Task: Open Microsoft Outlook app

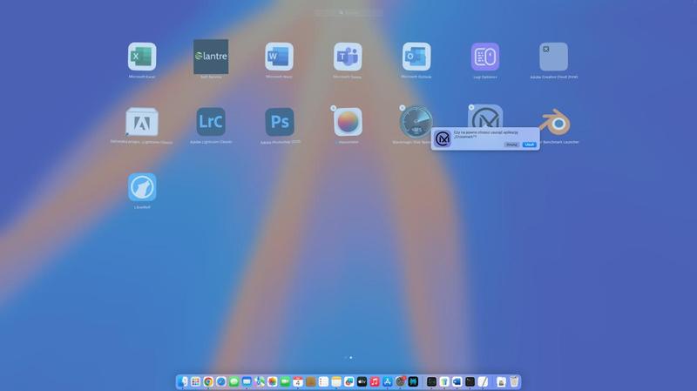Action: 416,57
